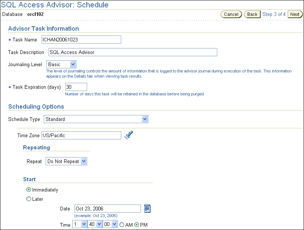The image size is (304, 230).
Task: Click the Cancel button
Action: coord(231,14)
